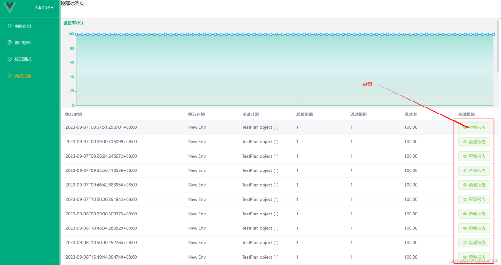Click the 通过率 column header
Viewport: 501px width, 265px height.
(x=411, y=114)
